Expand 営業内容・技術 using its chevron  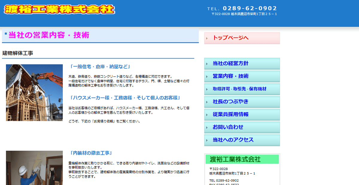pyautogui.click(x=206, y=76)
